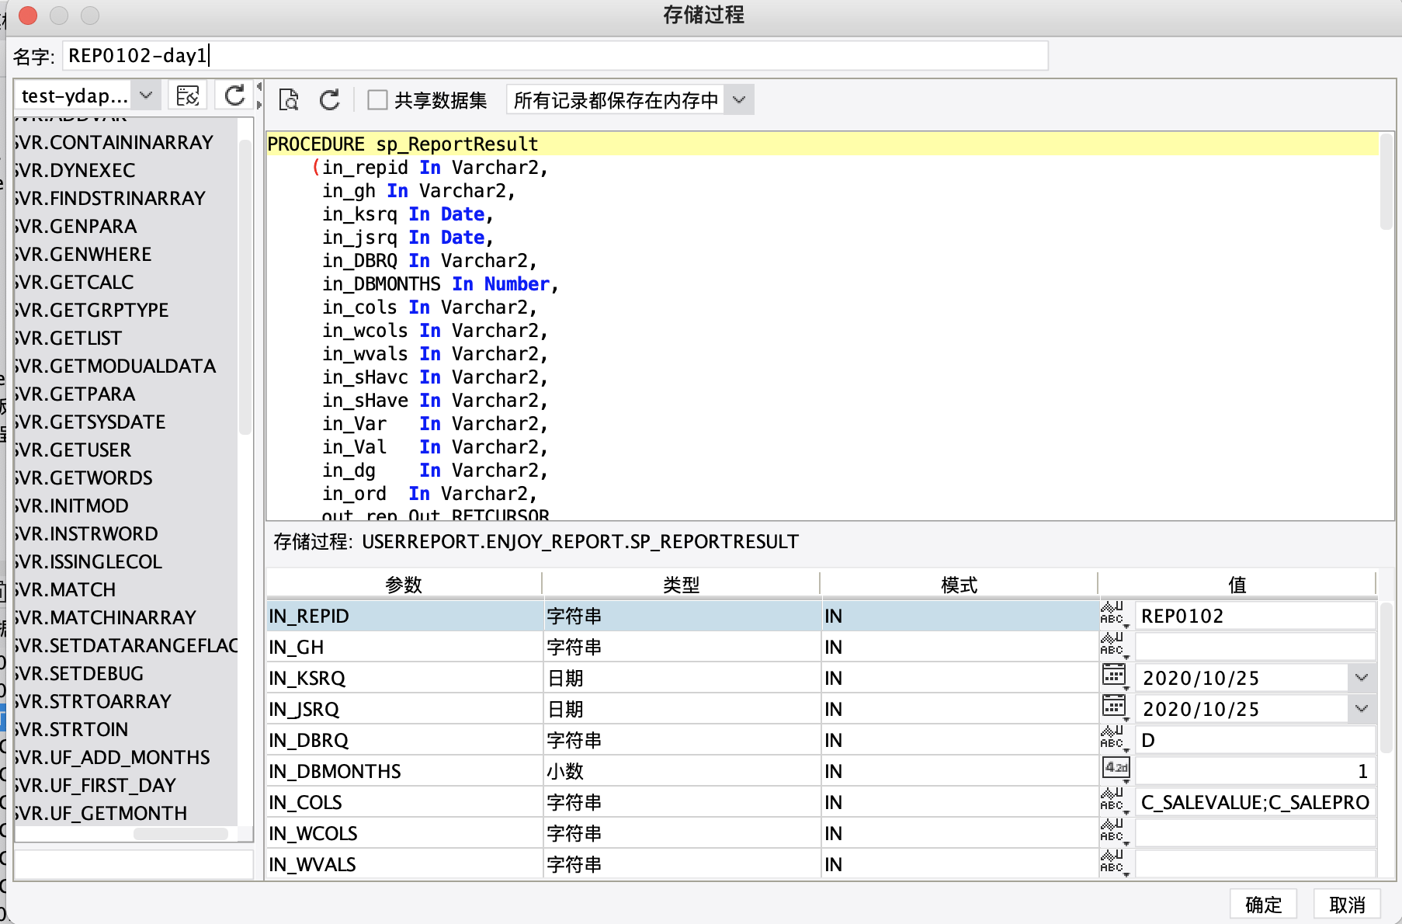Screen dimensions: 1402x924
Task: Click the string type icon for IN_COLS
Action: 1113,801
